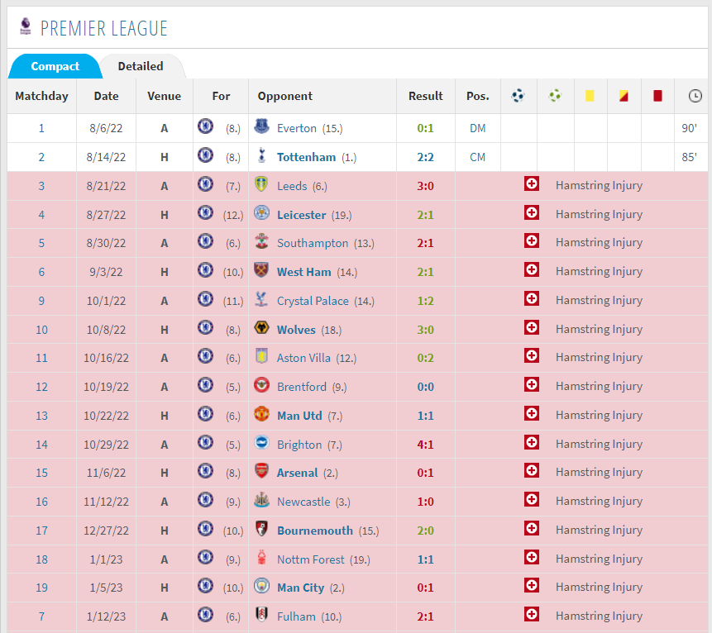Image resolution: width=712 pixels, height=633 pixels.
Task: Click the red card header icon
Action: 657,96
